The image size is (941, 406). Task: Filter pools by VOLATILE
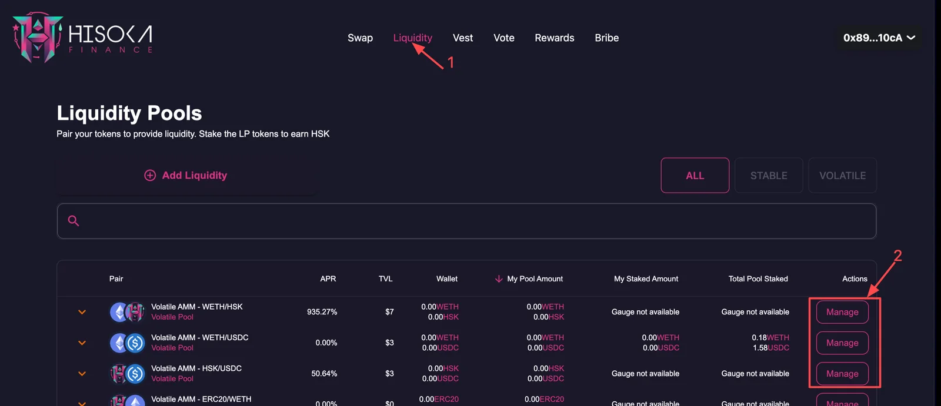(843, 175)
